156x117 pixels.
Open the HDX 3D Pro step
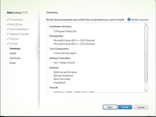coord(16,24)
